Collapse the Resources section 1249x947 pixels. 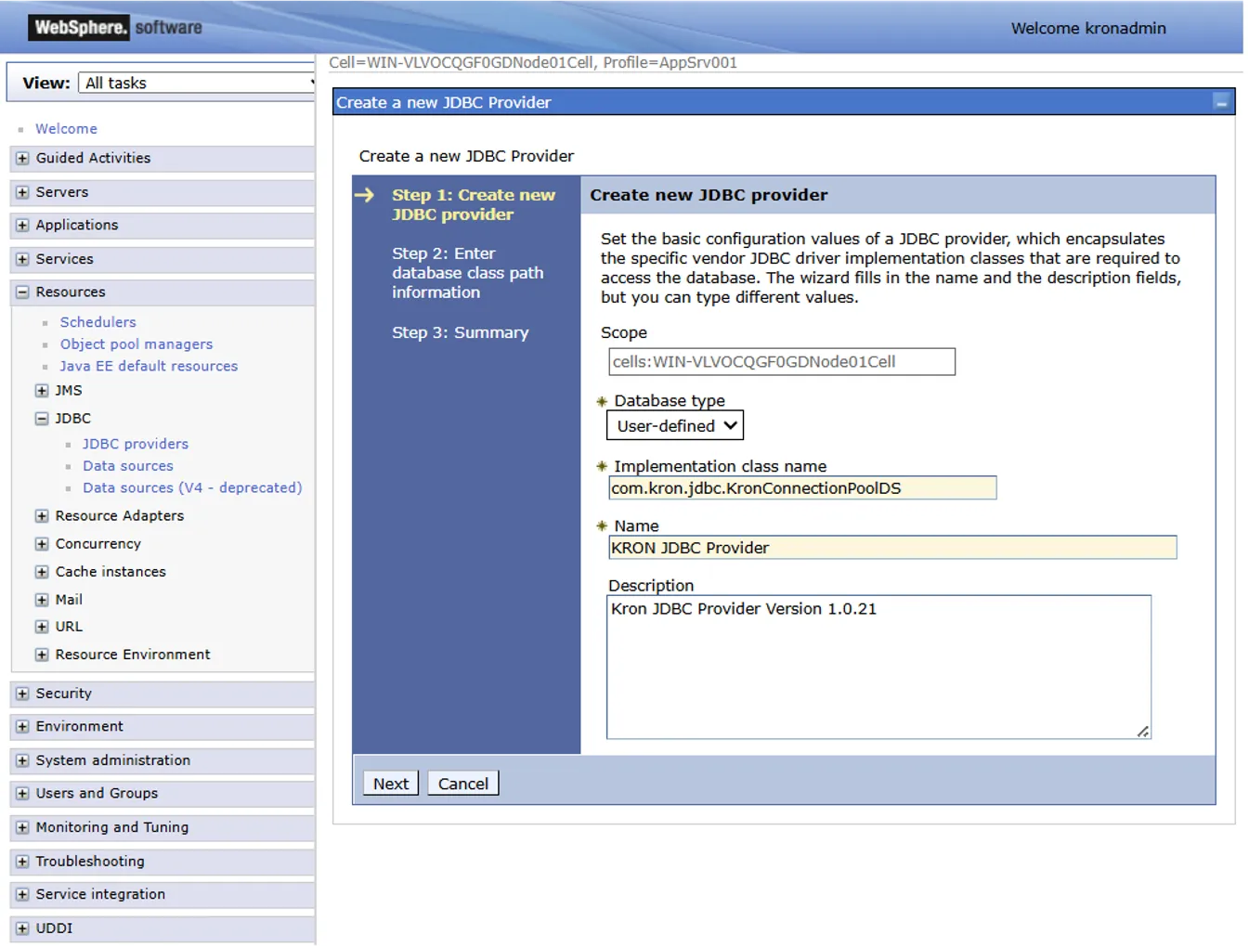click(22, 292)
